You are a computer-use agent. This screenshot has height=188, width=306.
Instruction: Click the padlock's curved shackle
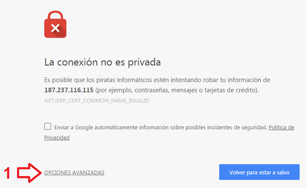click(55, 15)
